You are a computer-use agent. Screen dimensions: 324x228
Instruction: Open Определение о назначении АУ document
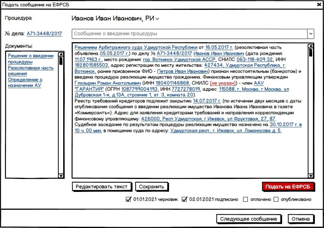(x=25, y=82)
